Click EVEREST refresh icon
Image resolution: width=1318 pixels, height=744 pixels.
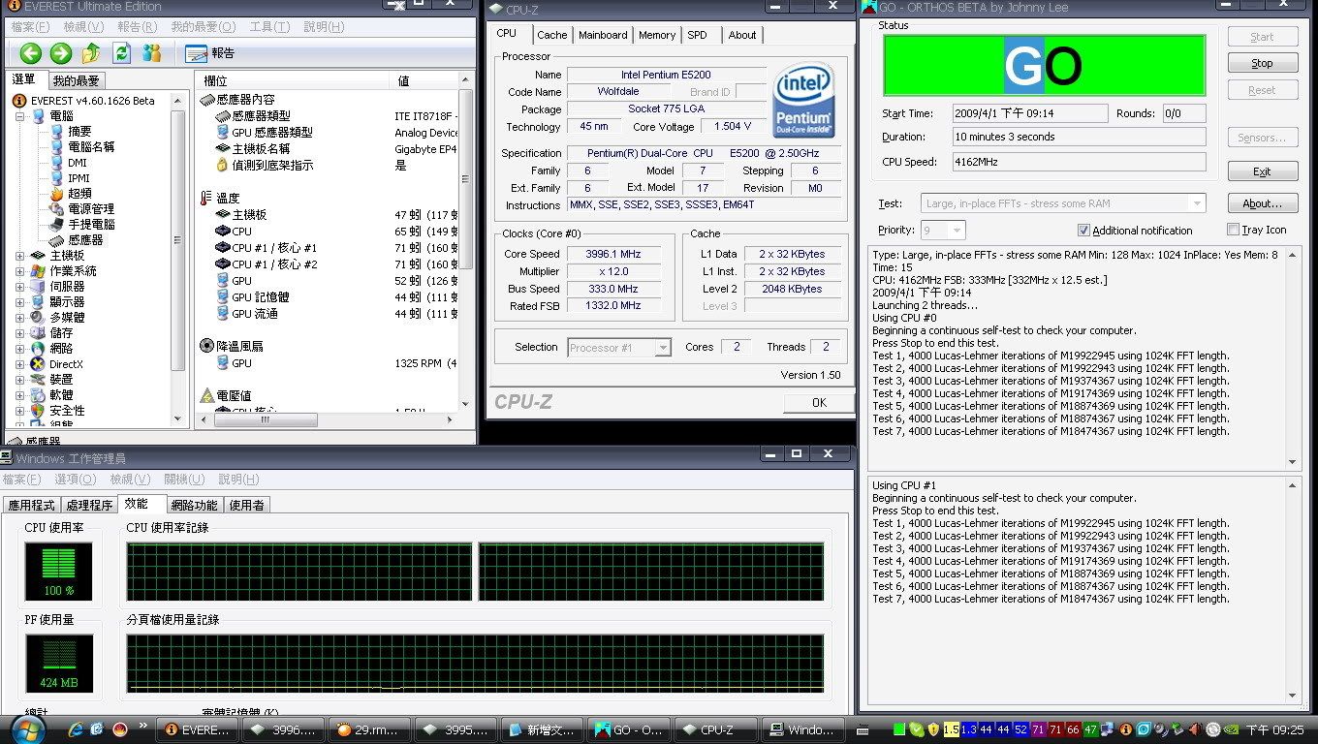pyautogui.click(x=122, y=53)
